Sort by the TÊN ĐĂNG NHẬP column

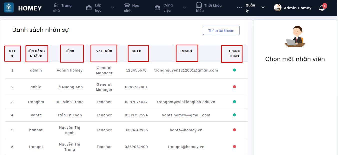[x=40, y=56]
